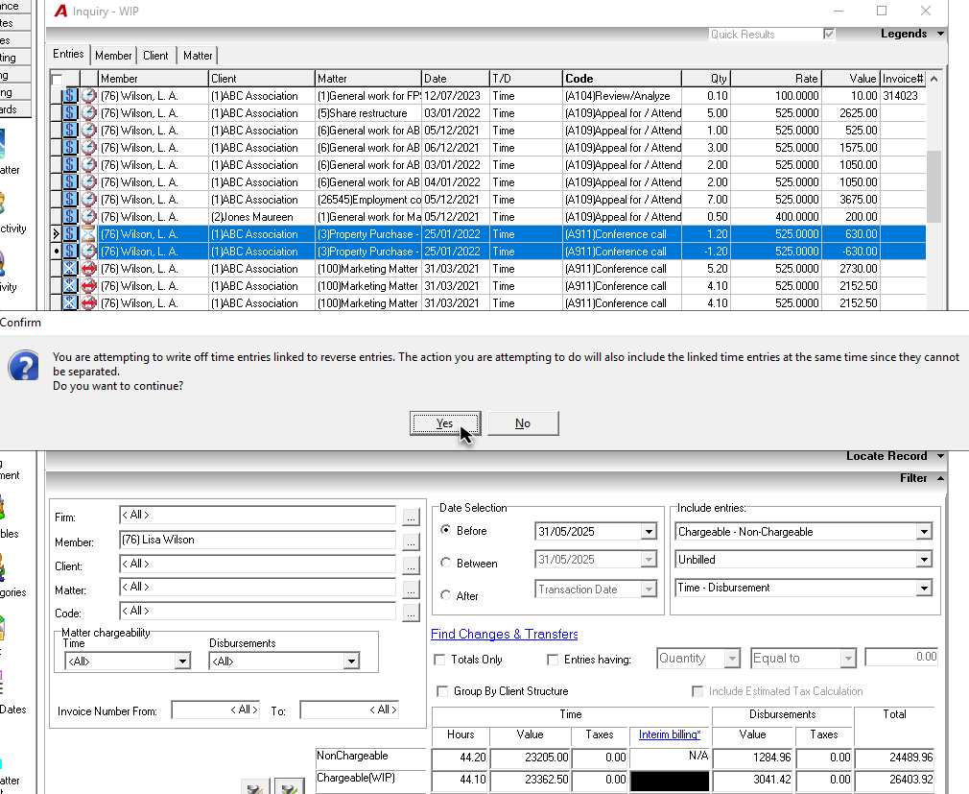Enable the Totals Only checkbox
This screenshot has height=794, width=969.
click(439, 660)
